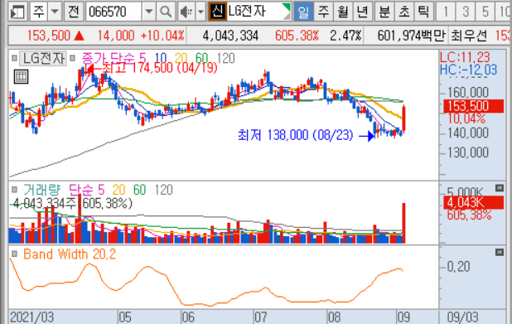
Task: Click the LC:11,23 value
Action: pos(465,57)
